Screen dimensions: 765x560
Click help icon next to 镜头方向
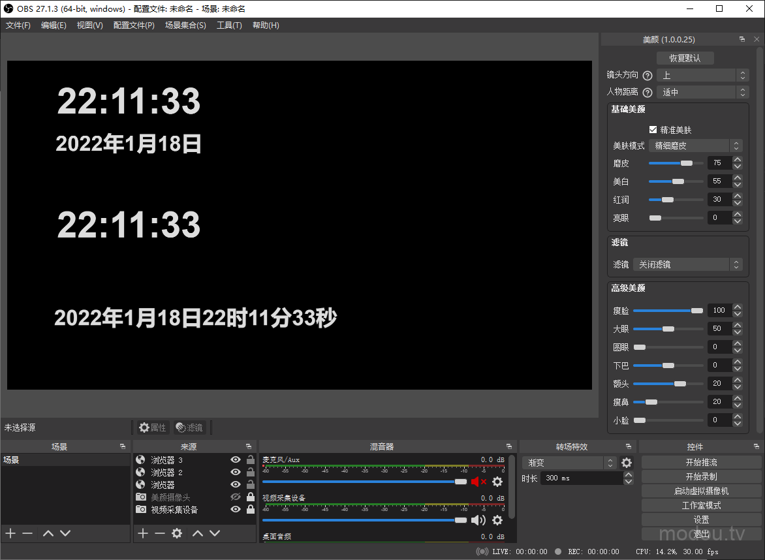point(648,76)
